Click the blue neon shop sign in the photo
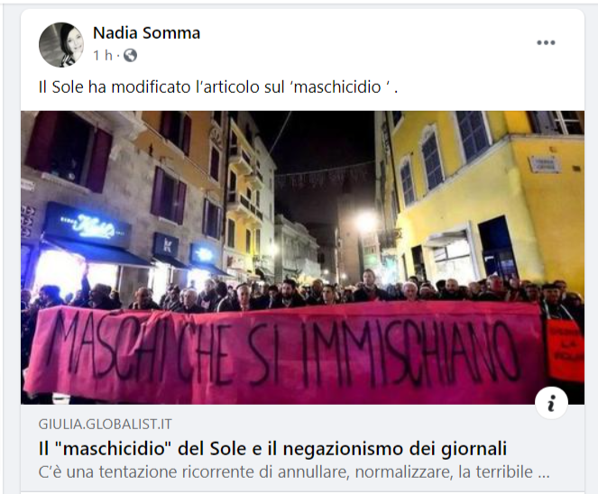Image resolution: width=598 pixels, height=494 pixels. click(88, 225)
